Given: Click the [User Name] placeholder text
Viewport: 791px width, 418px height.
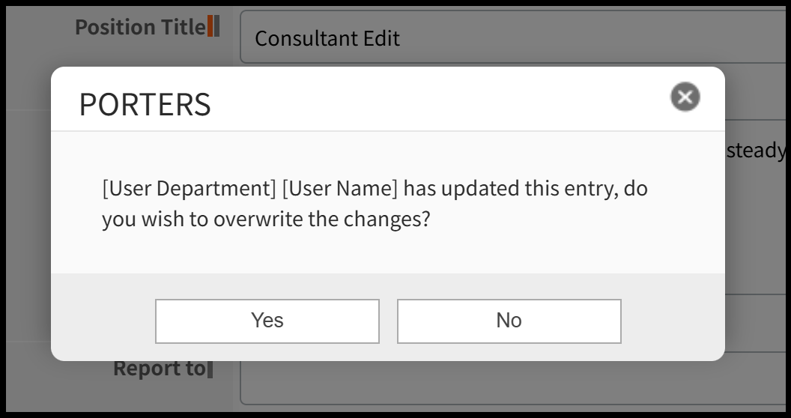Looking at the screenshot, I should pyautogui.click(x=339, y=189).
